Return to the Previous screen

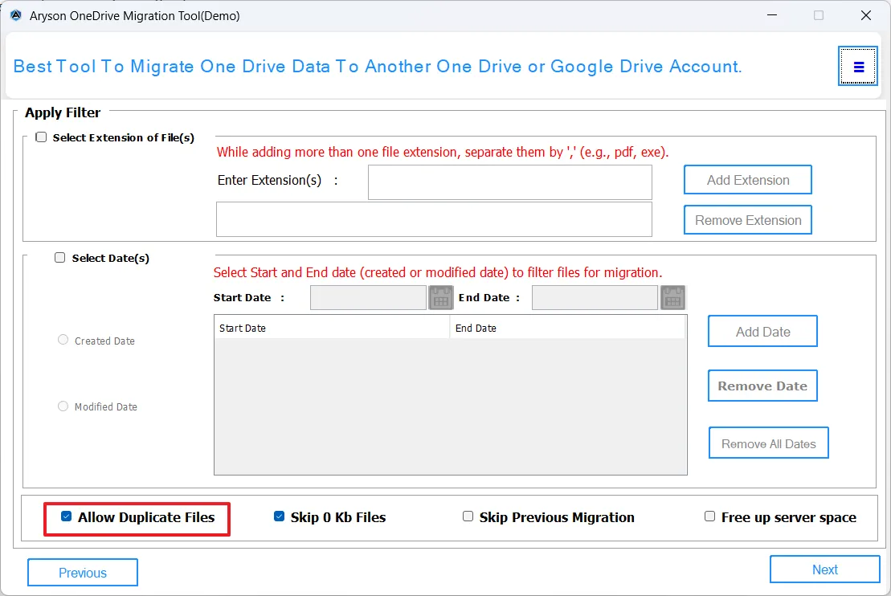pyautogui.click(x=83, y=573)
